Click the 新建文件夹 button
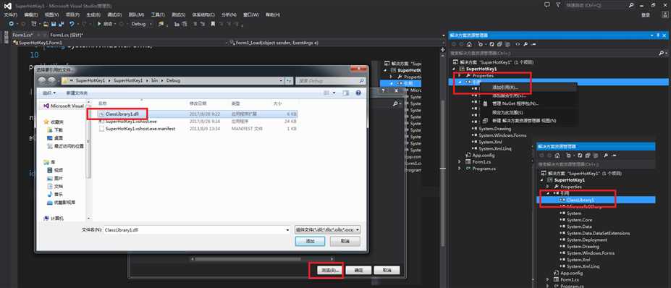 pyautogui.click(x=77, y=93)
